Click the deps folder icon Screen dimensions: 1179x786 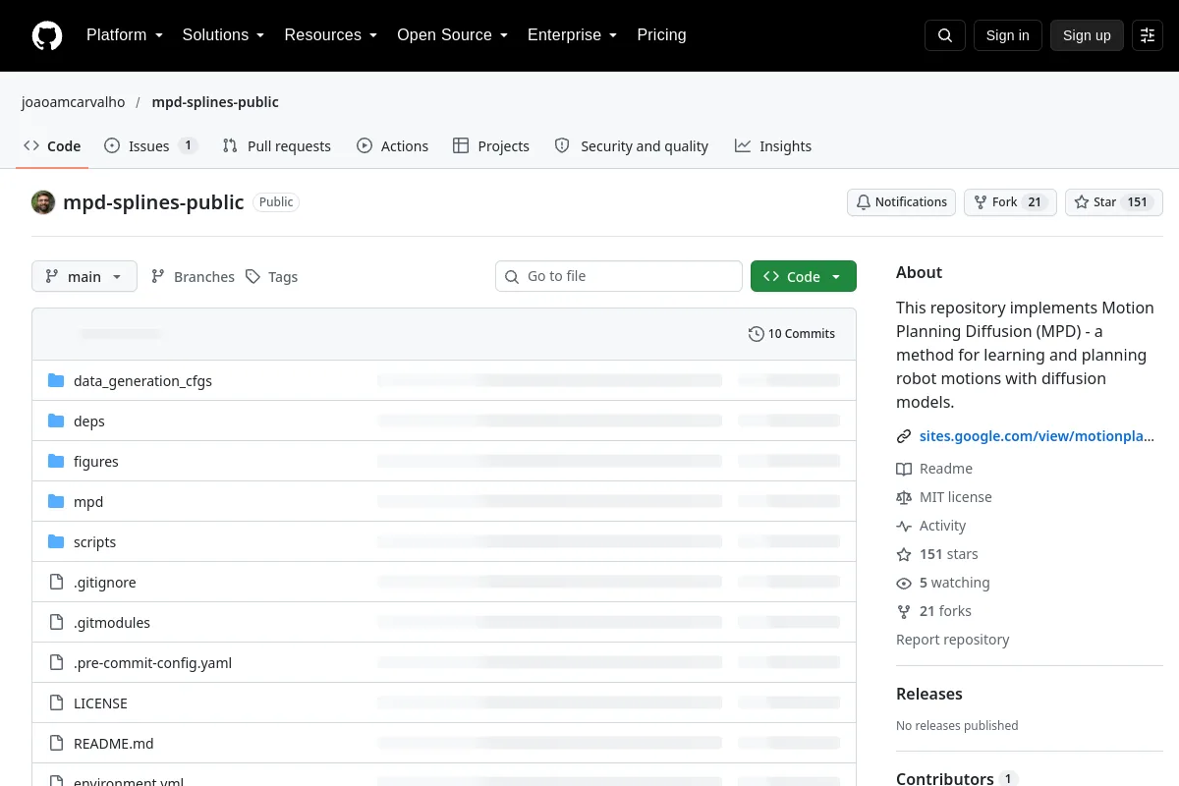56,421
